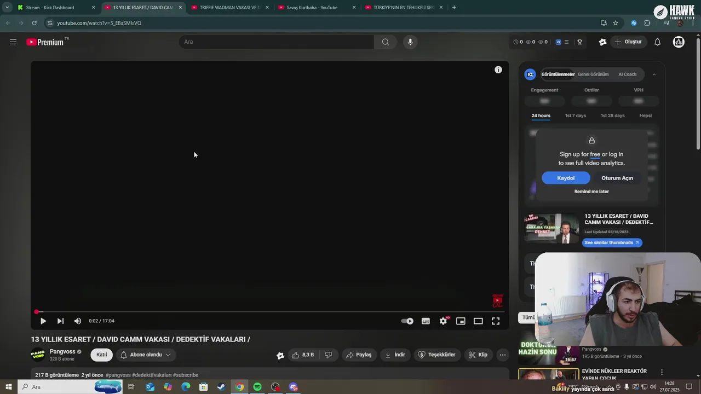The image size is (701, 394).
Task: Select 1st 7 days range
Action: click(576, 116)
